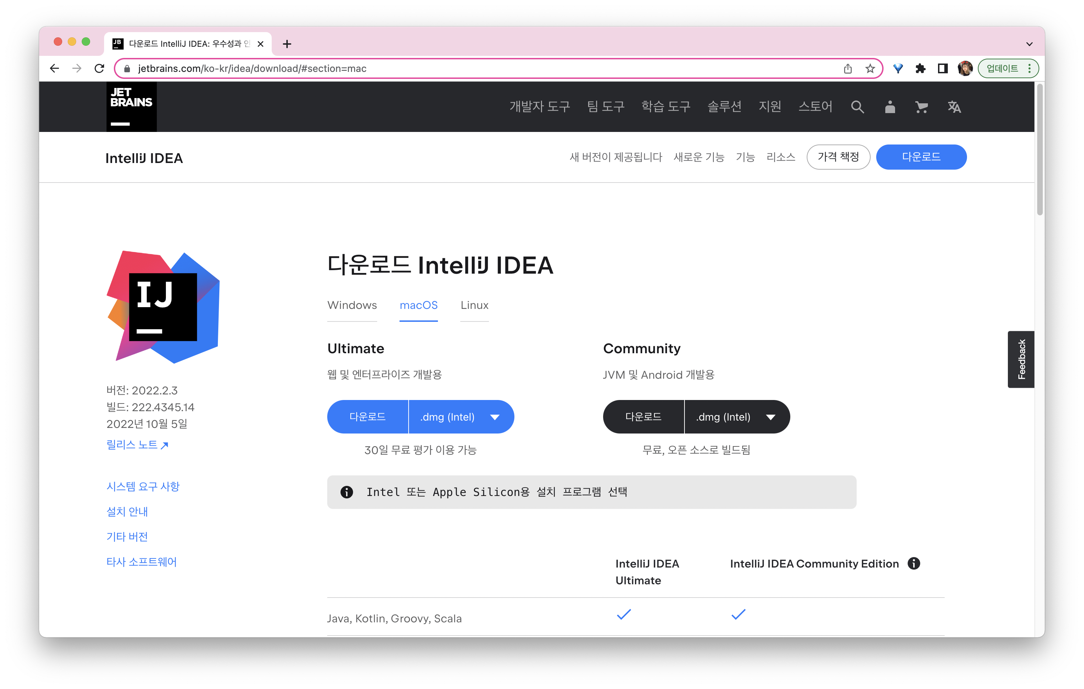This screenshot has width=1084, height=689.
Task: Click the Community Edition info icon
Action: pos(913,563)
